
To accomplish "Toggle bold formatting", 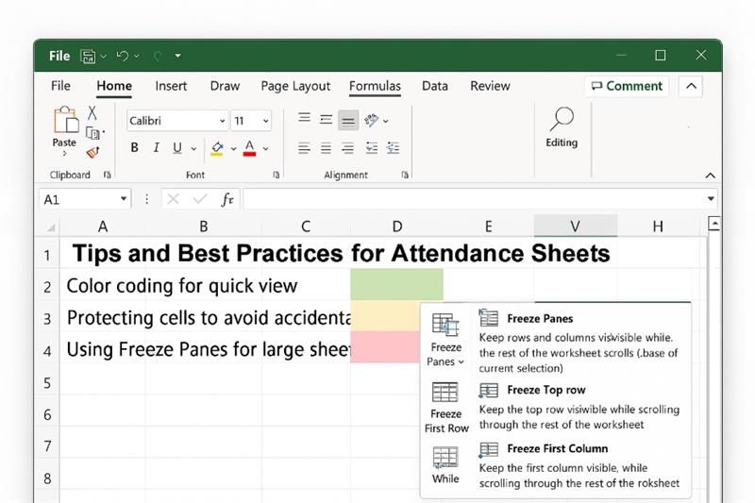I will [x=135, y=148].
